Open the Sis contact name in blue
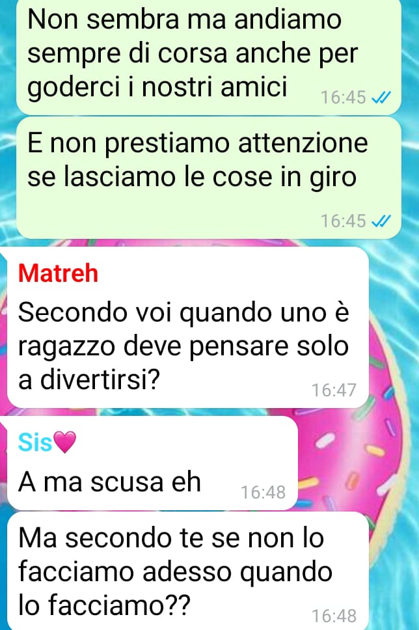This screenshot has width=419, height=630. pos(35,443)
